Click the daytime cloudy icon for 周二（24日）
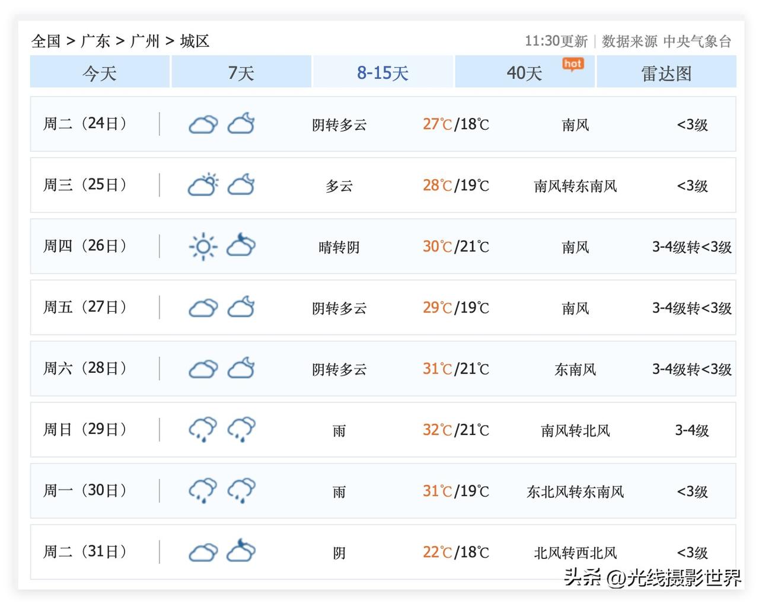Image resolution: width=759 pixels, height=604 pixels. pos(203,124)
